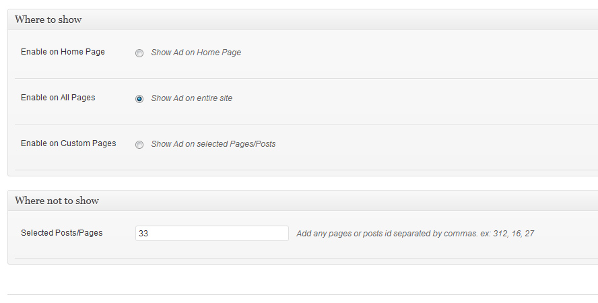
Task: Click inside the Selected Posts/Pages text box
Action: [212, 233]
